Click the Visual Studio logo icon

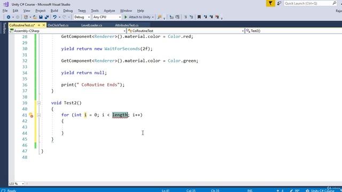coord(6,4)
